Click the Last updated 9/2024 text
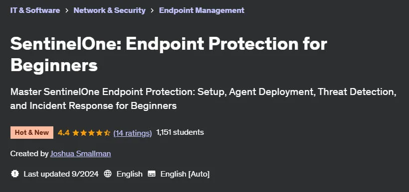The width and height of the screenshot is (409, 192). (x=61, y=174)
